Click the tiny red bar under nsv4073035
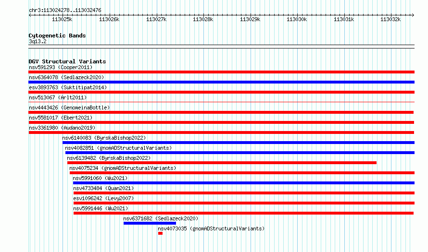 pos(160,233)
